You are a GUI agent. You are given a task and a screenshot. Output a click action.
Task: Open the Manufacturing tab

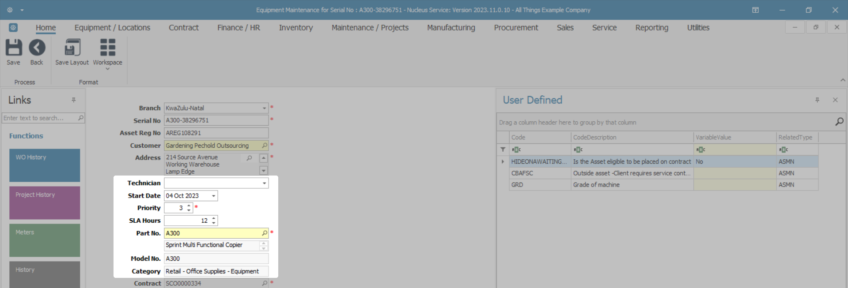[451, 27]
